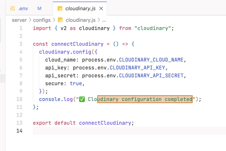Click the chevron after server in breadcrumb
Screen dimensions: 226x151
click(x=30, y=20)
